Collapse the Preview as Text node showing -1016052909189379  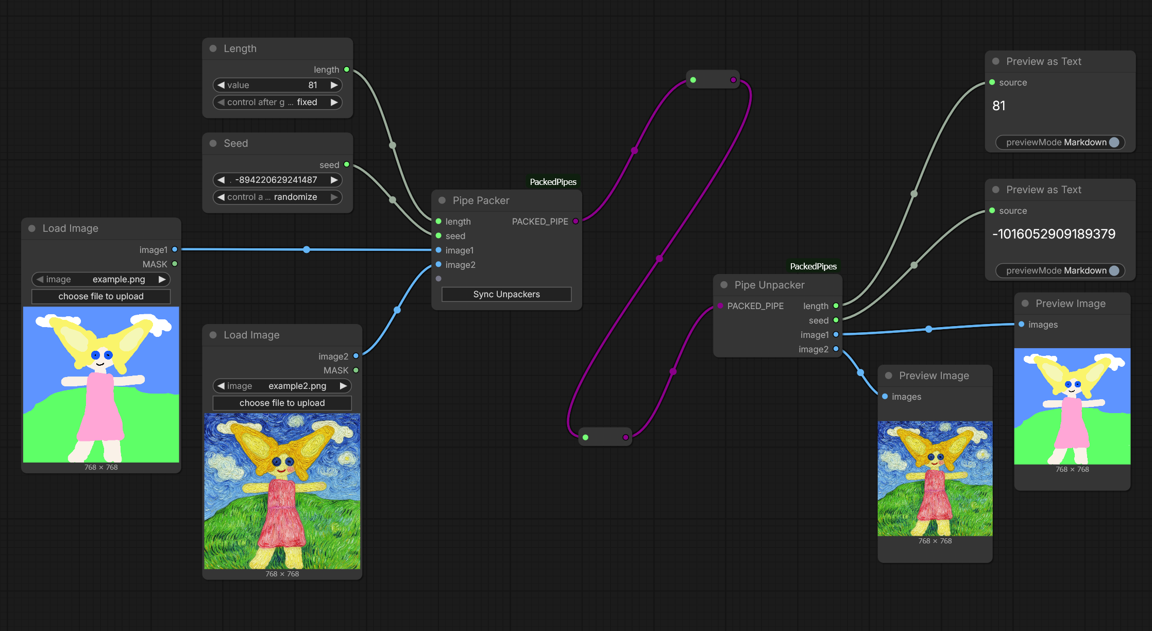(996, 190)
